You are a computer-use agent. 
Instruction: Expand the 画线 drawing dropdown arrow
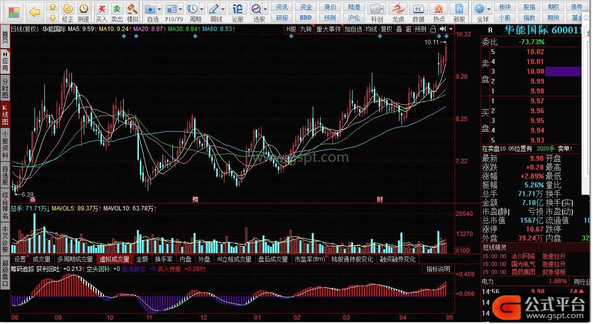223,9
